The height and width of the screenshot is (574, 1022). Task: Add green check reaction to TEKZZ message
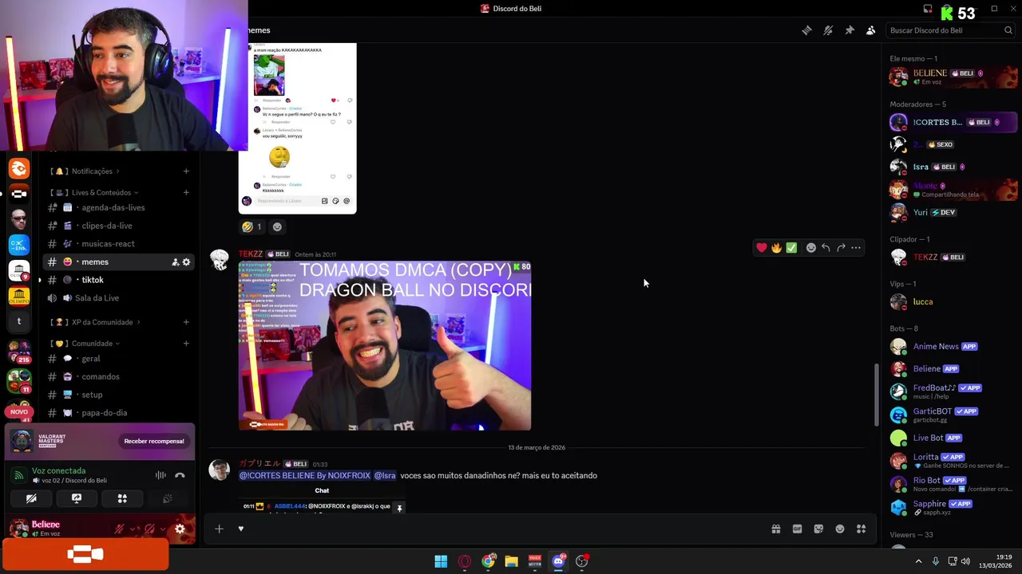click(791, 248)
